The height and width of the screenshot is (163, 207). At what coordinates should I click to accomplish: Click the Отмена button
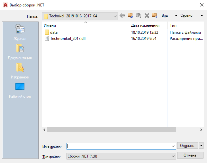(x=190, y=155)
